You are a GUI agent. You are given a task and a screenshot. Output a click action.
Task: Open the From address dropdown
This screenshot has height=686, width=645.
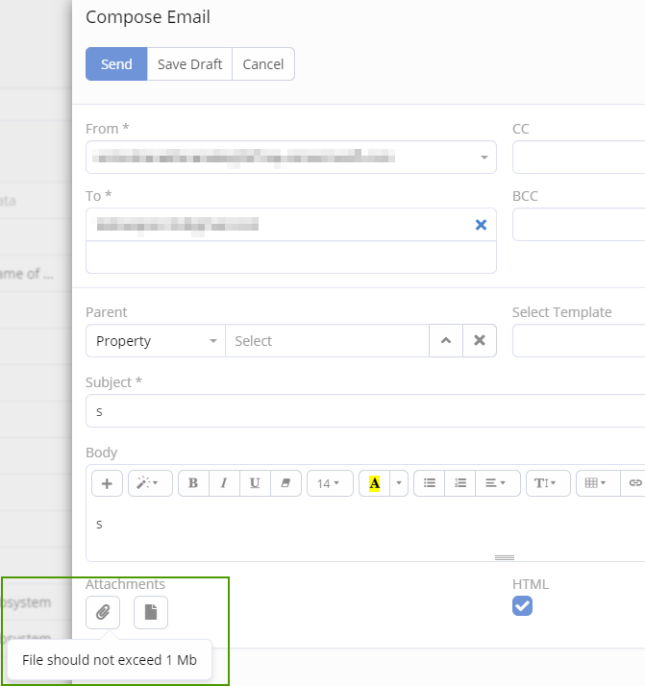[x=484, y=158]
